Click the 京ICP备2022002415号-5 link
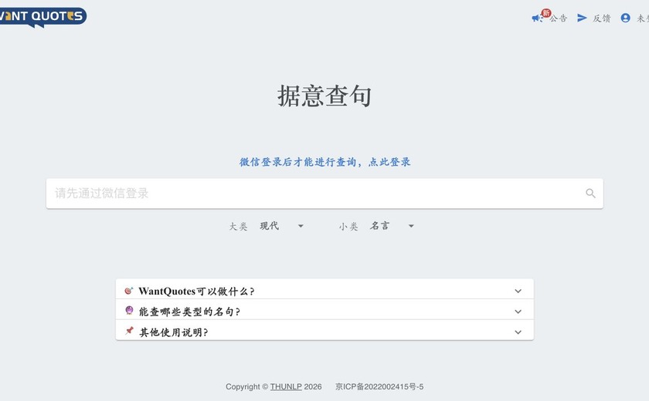This screenshot has width=649, height=401. (379, 386)
